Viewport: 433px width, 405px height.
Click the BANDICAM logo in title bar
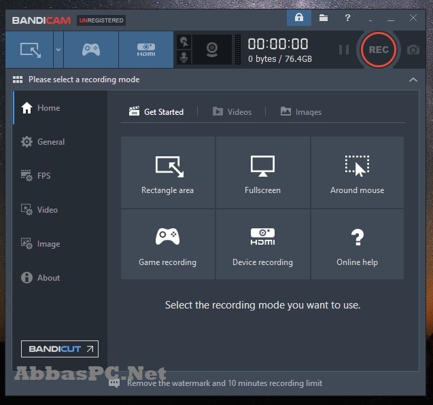[41, 20]
